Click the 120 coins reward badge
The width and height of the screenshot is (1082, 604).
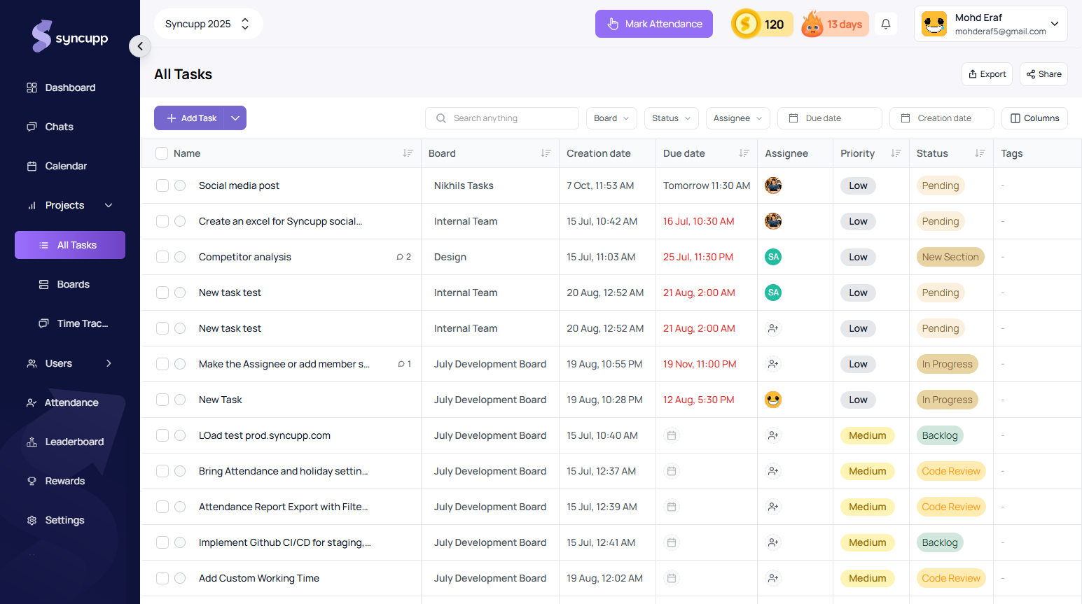click(762, 24)
